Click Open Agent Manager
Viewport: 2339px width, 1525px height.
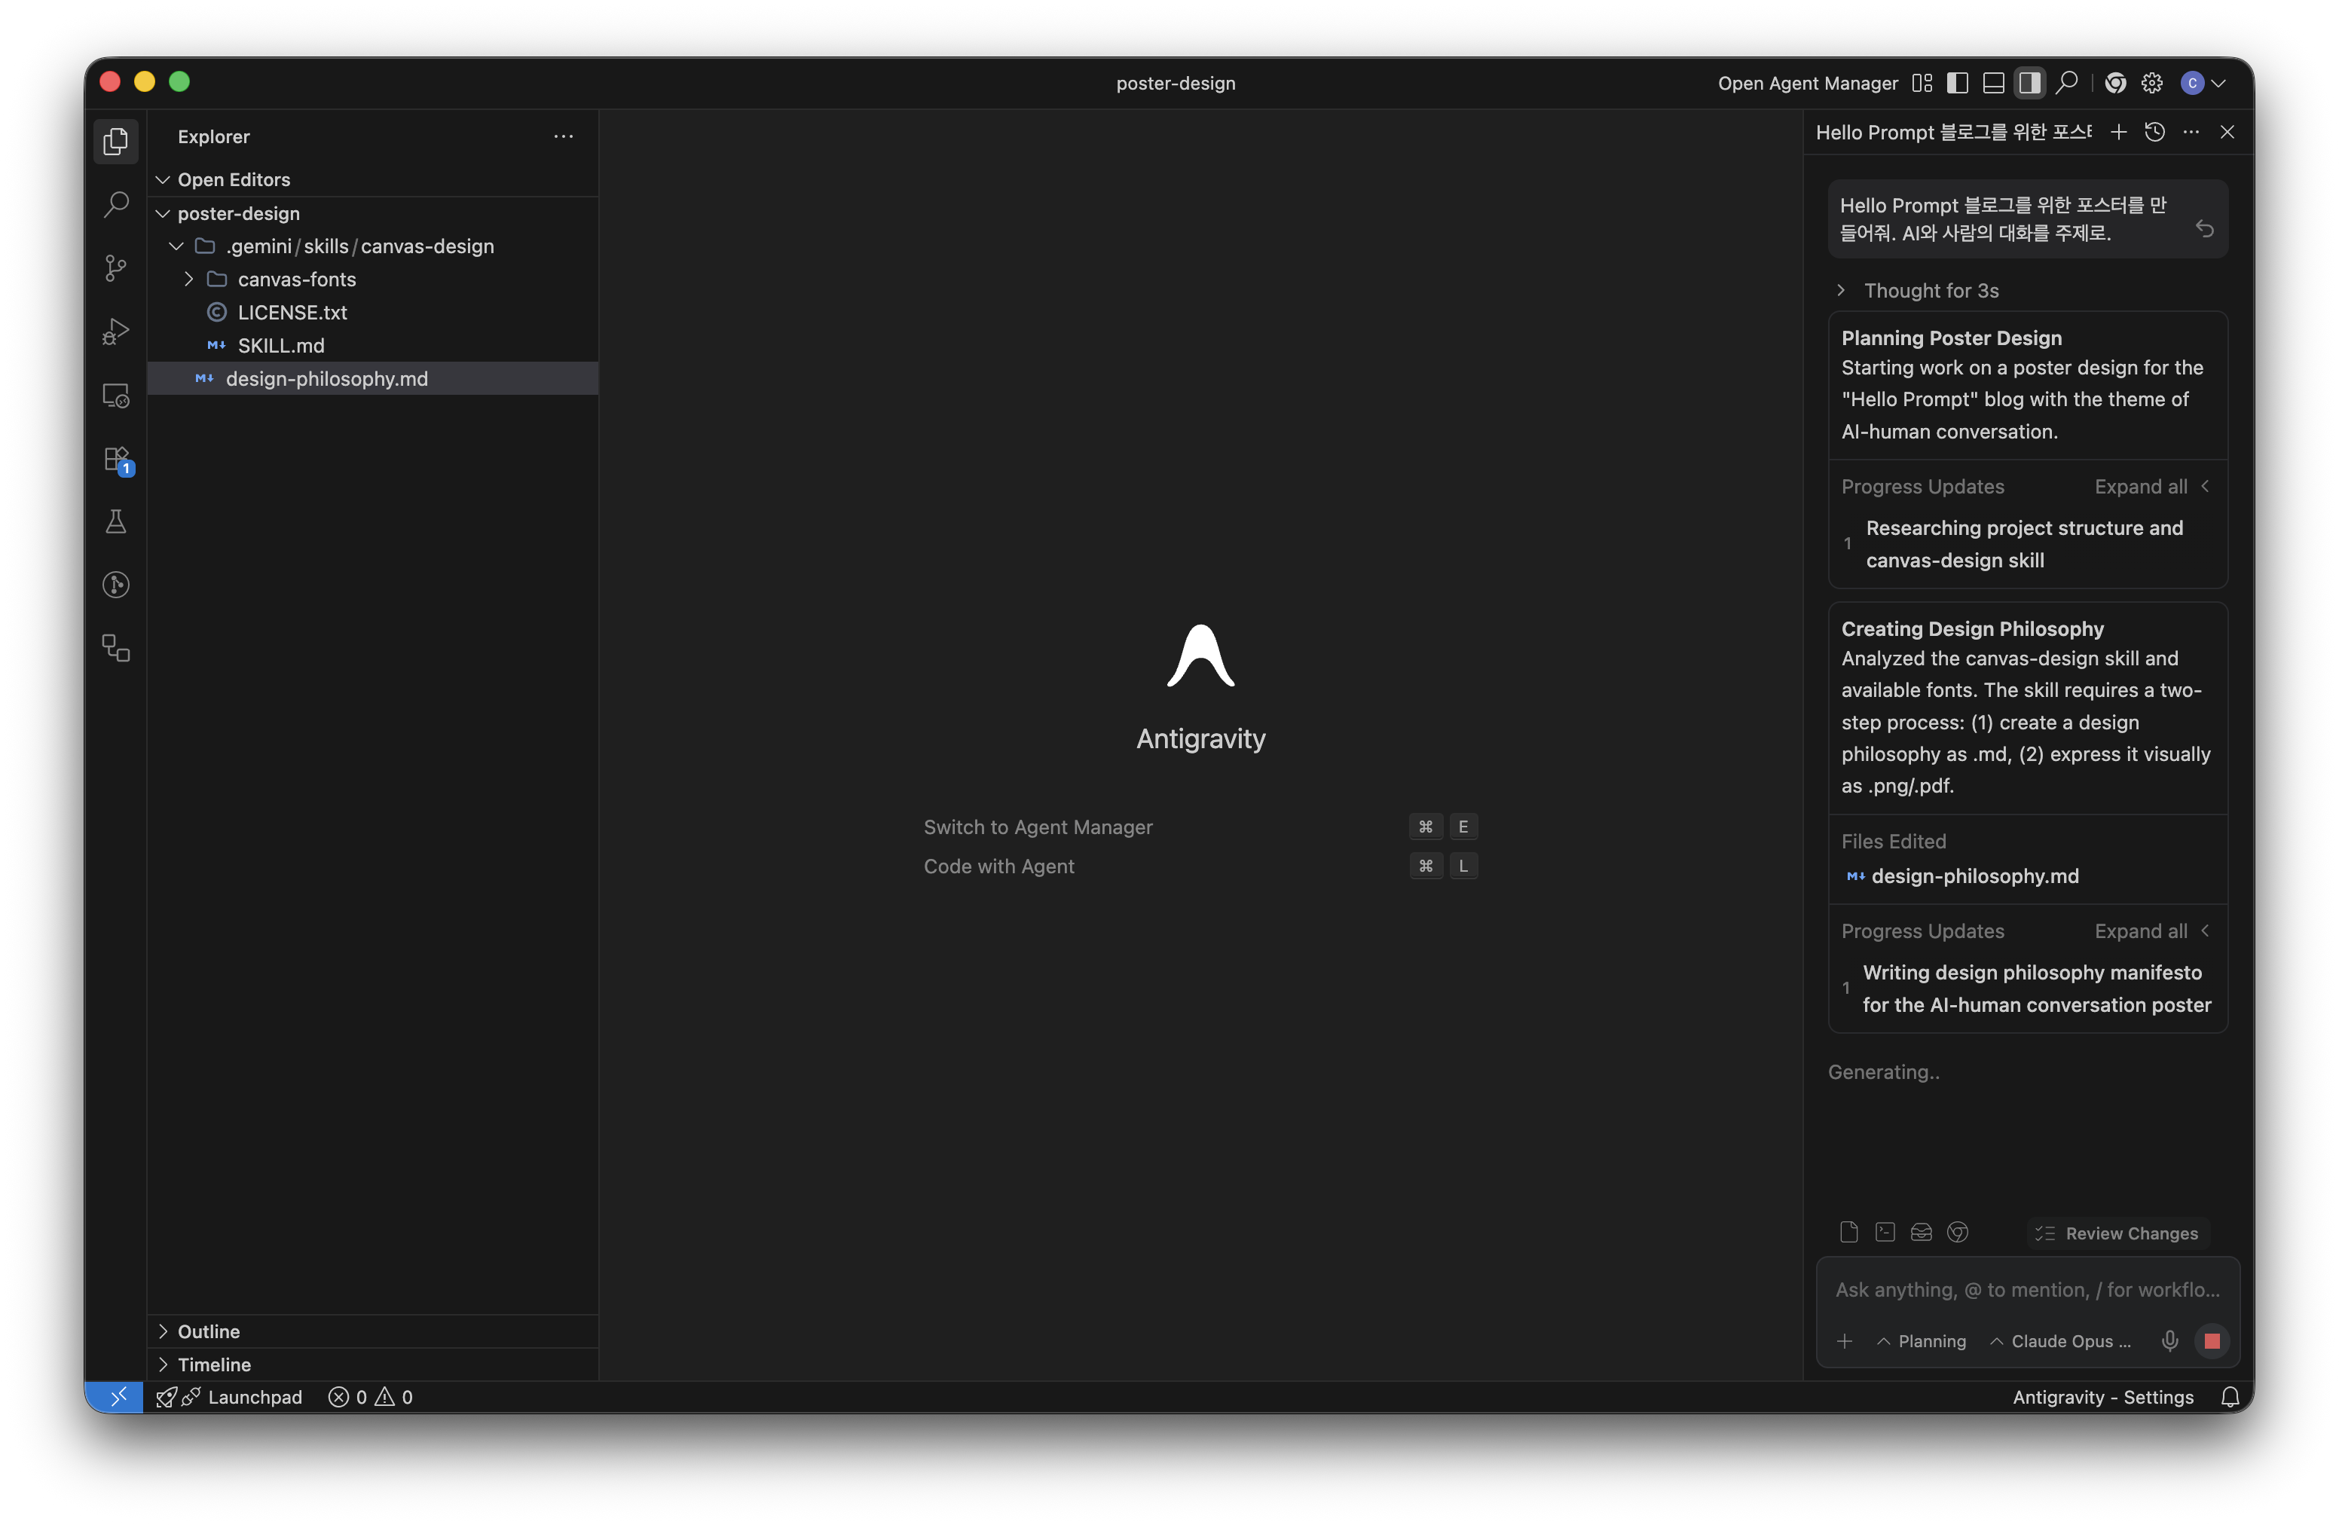pyautogui.click(x=1807, y=84)
